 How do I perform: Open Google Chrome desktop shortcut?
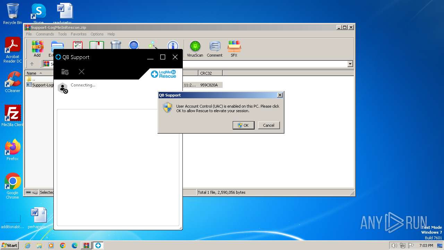(12, 186)
